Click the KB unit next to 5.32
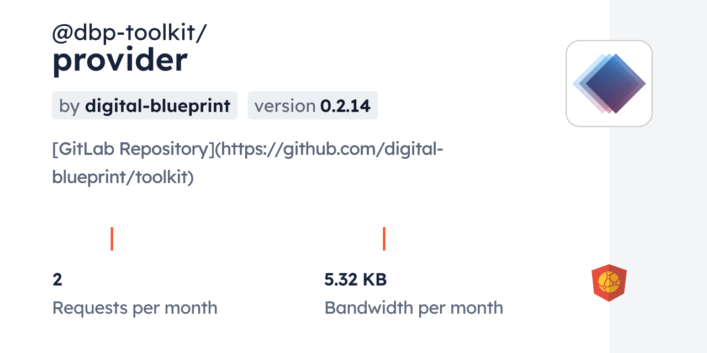 click(374, 280)
